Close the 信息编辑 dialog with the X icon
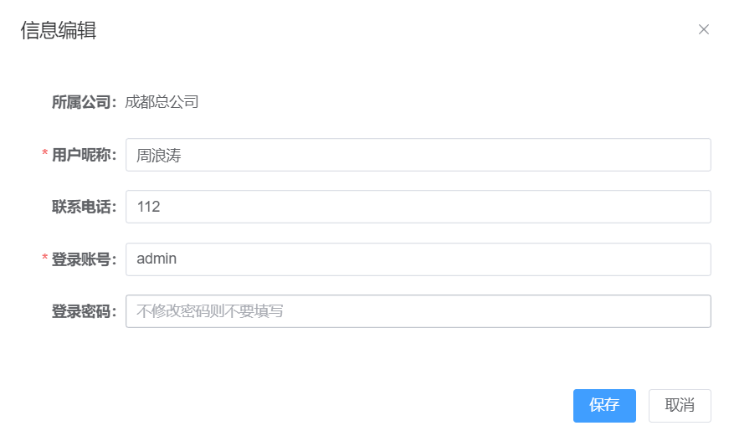729x441 pixels. click(x=703, y=29)
